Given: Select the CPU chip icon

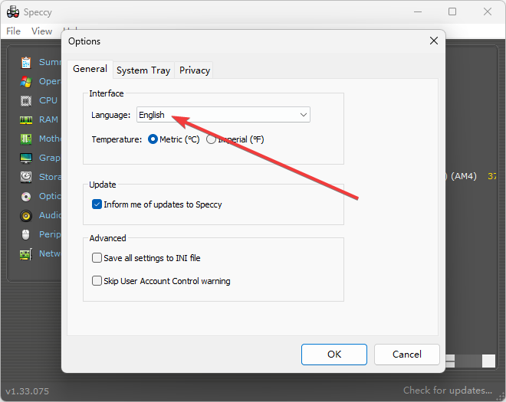Looking at the screenshot, I should (x=26, y=101).
